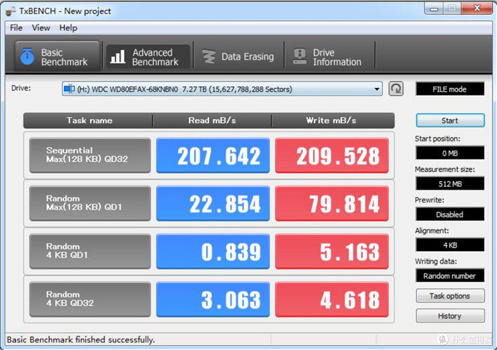Open Task options
Screen dimensions: 497x350
(x=450, y=296)
